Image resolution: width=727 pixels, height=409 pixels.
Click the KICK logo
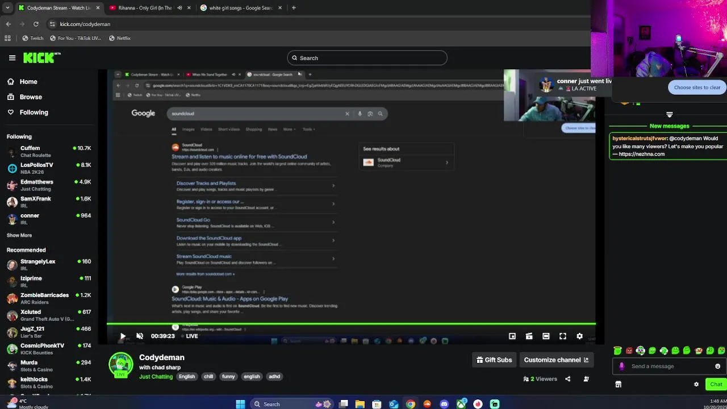(x=41, y=57)
